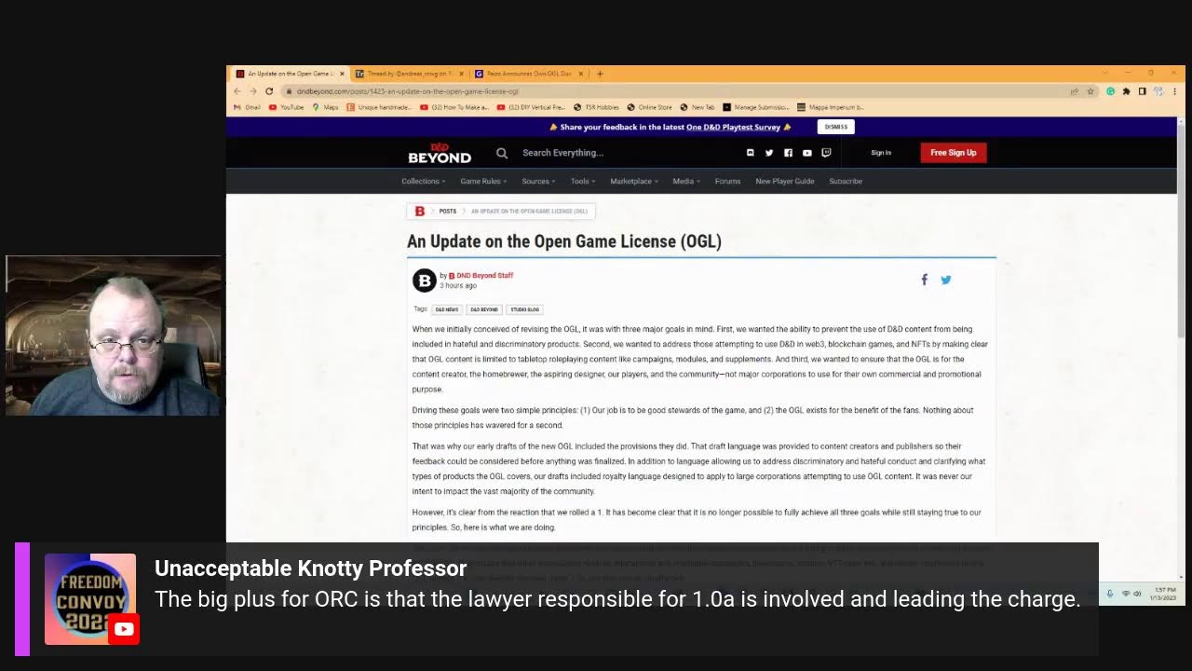This screenshot has width=1192, height=671.
Task: Close the 'An Update on the Open Game' tab
Action: (x=342, y=74)
